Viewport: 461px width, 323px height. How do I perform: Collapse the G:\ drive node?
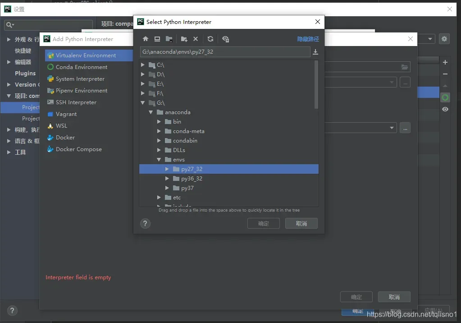(x=142, y=103)
